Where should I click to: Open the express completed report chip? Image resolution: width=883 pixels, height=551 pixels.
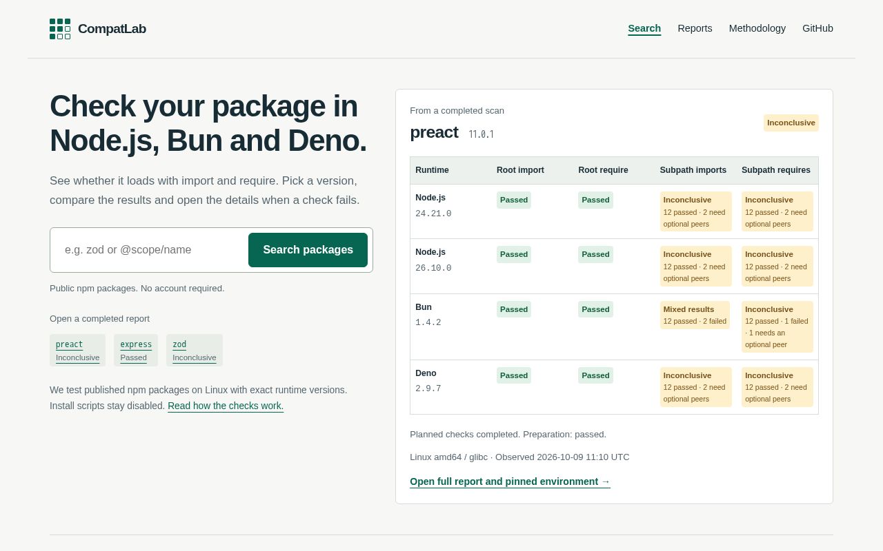click(136, 351)
